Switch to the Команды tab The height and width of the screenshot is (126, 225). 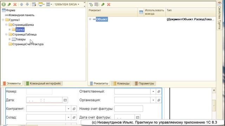121,83
